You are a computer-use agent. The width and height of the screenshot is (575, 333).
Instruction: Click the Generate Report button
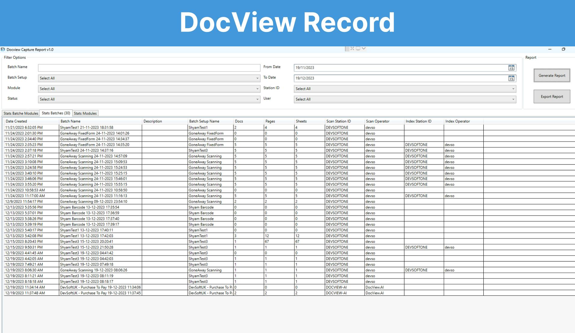tap(552, 76)
